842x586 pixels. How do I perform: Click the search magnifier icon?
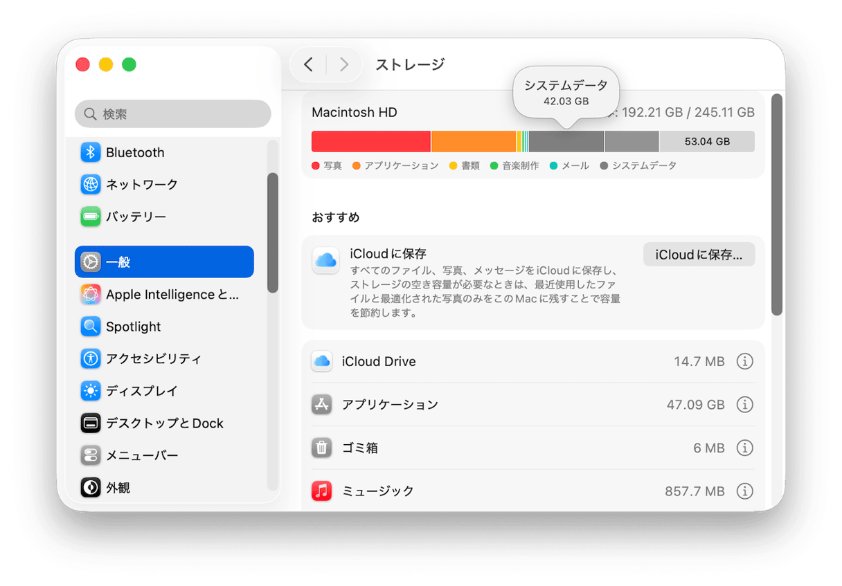pyautogui.click(x=90, y=113)
